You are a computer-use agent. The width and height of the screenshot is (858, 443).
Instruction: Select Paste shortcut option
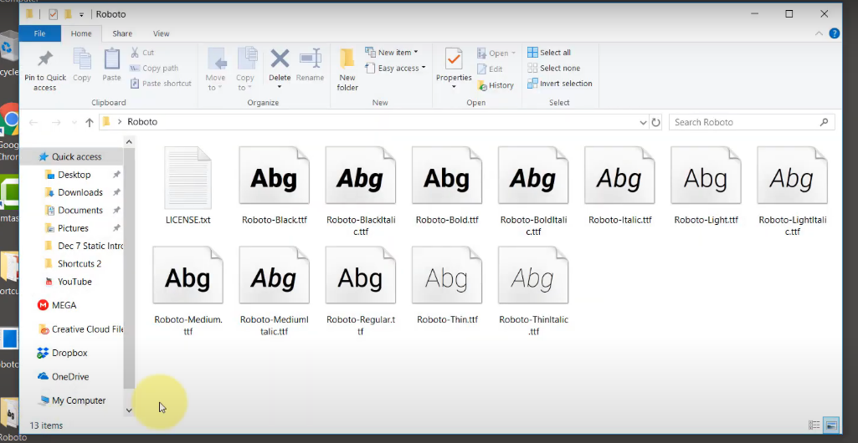pyautogui.click(x=161, y=84)
